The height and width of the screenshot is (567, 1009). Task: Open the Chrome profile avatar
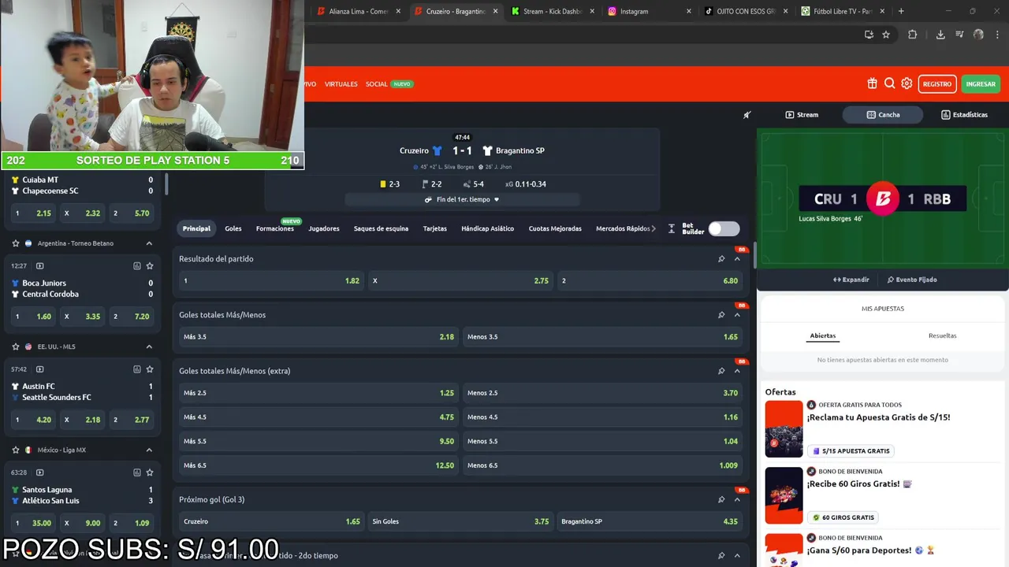tap(978, 35)
